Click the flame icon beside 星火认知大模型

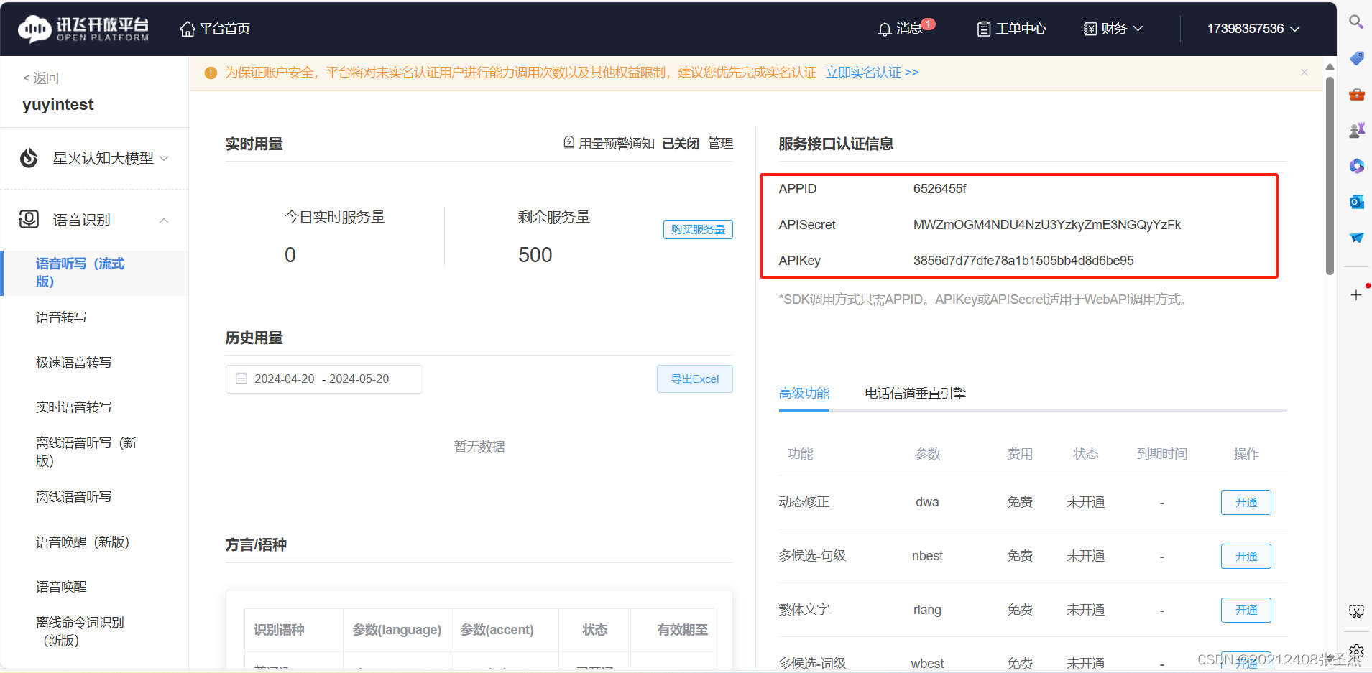pyautogui.click(x=29, y=158)
